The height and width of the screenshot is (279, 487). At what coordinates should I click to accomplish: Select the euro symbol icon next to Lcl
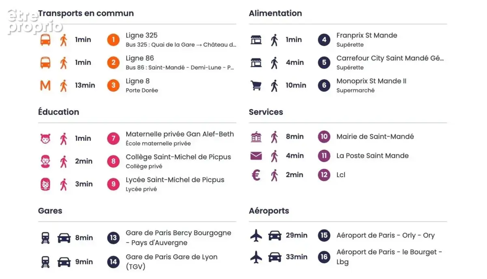click(256, 175)
